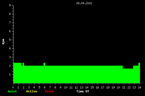Viewport: 145px width, 96px height.
Task: Click the red Storm legend label
Action: tap(49, 91)
